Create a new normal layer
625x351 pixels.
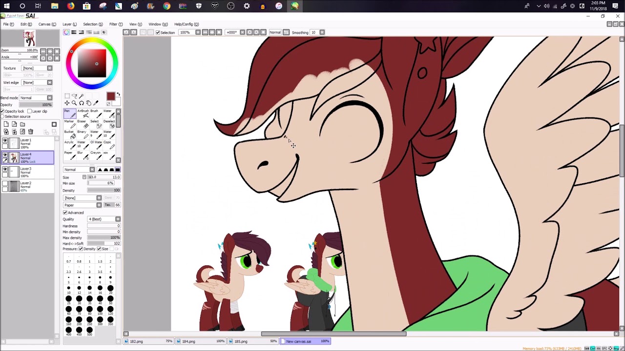tap(6, 125)
